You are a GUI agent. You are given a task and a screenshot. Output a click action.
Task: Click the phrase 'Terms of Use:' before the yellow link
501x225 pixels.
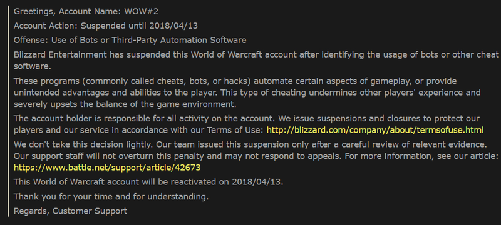click(235, 130)
